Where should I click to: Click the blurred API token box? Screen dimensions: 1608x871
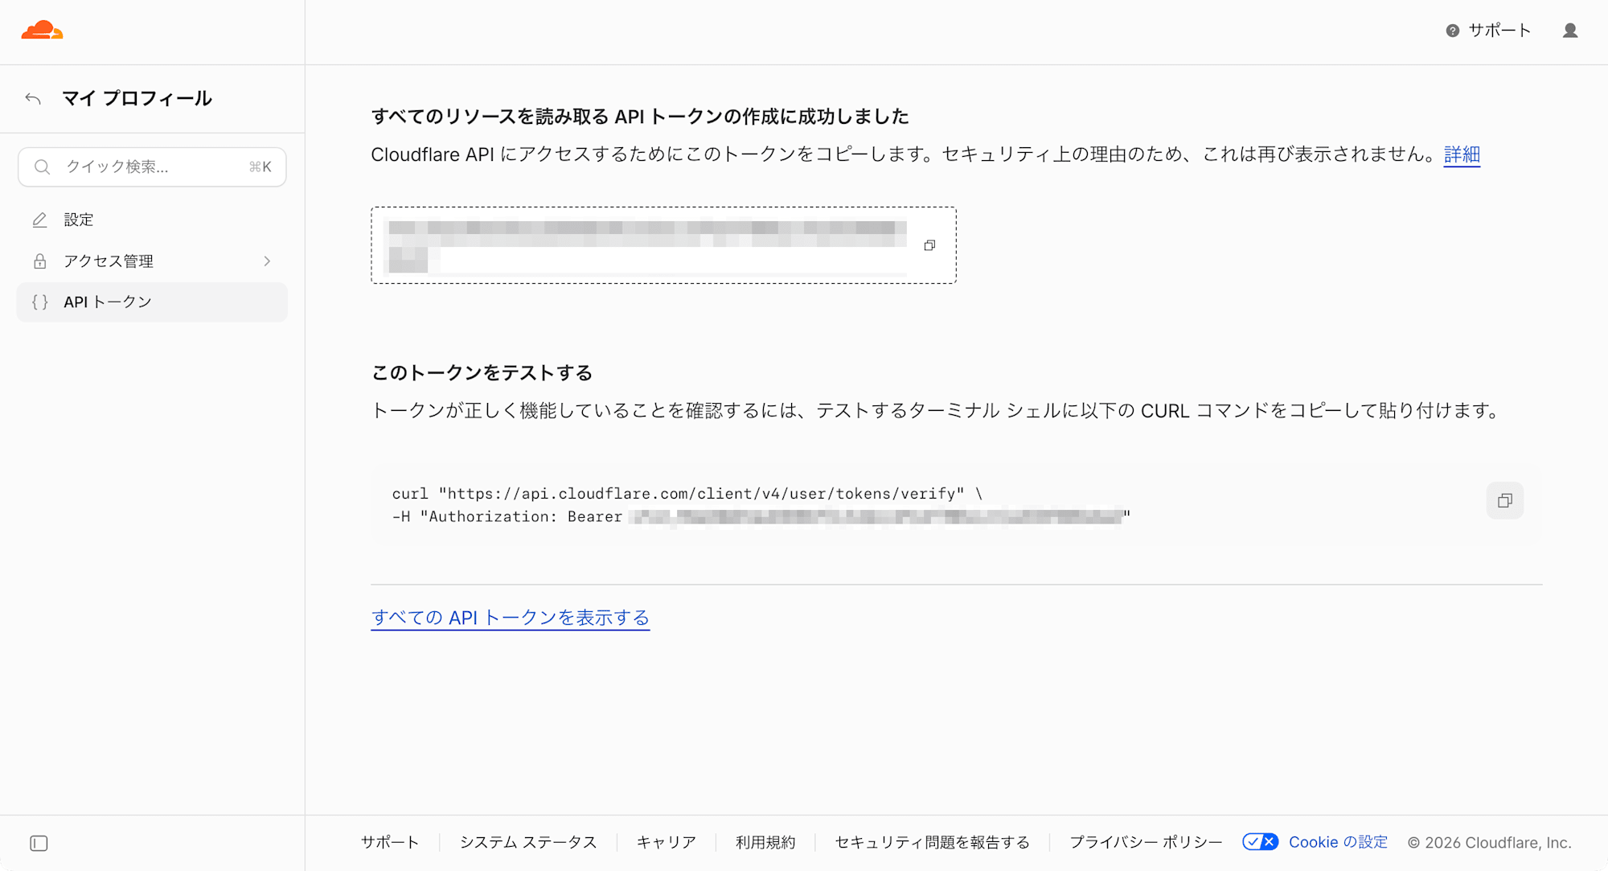[663, 245]
